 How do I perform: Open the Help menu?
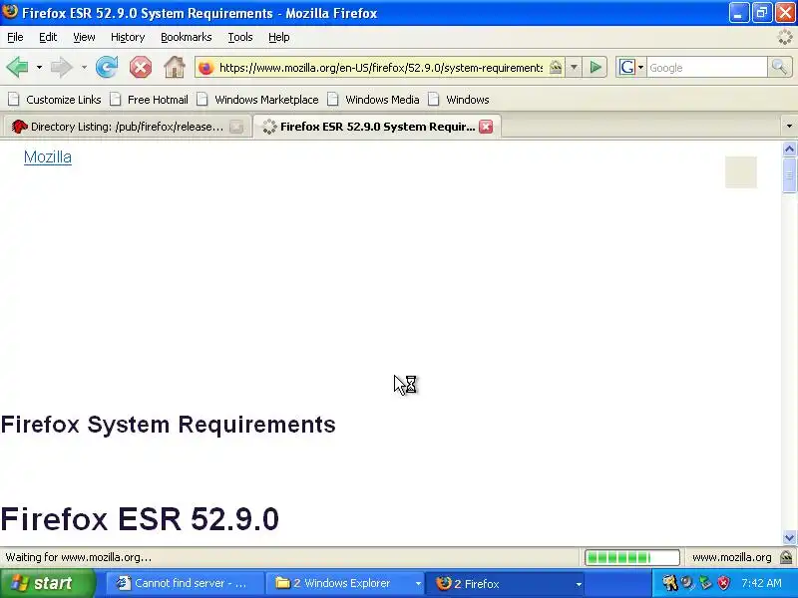pos(279,37)
